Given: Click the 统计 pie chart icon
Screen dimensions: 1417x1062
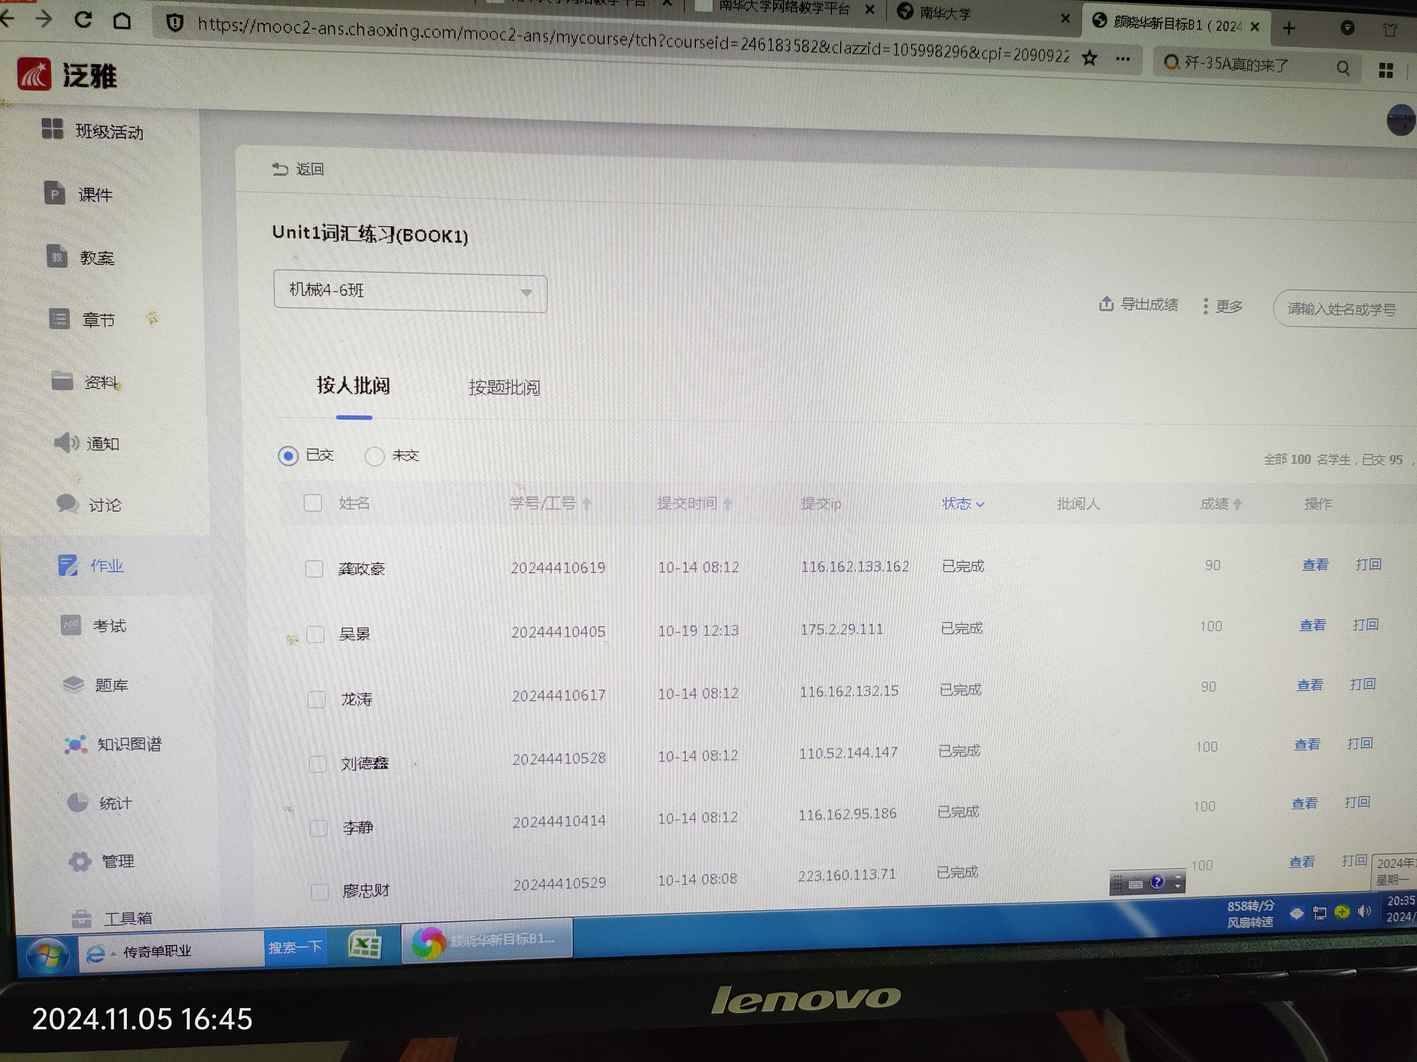Looking at the screenshot, I should (x=78, y=801).
